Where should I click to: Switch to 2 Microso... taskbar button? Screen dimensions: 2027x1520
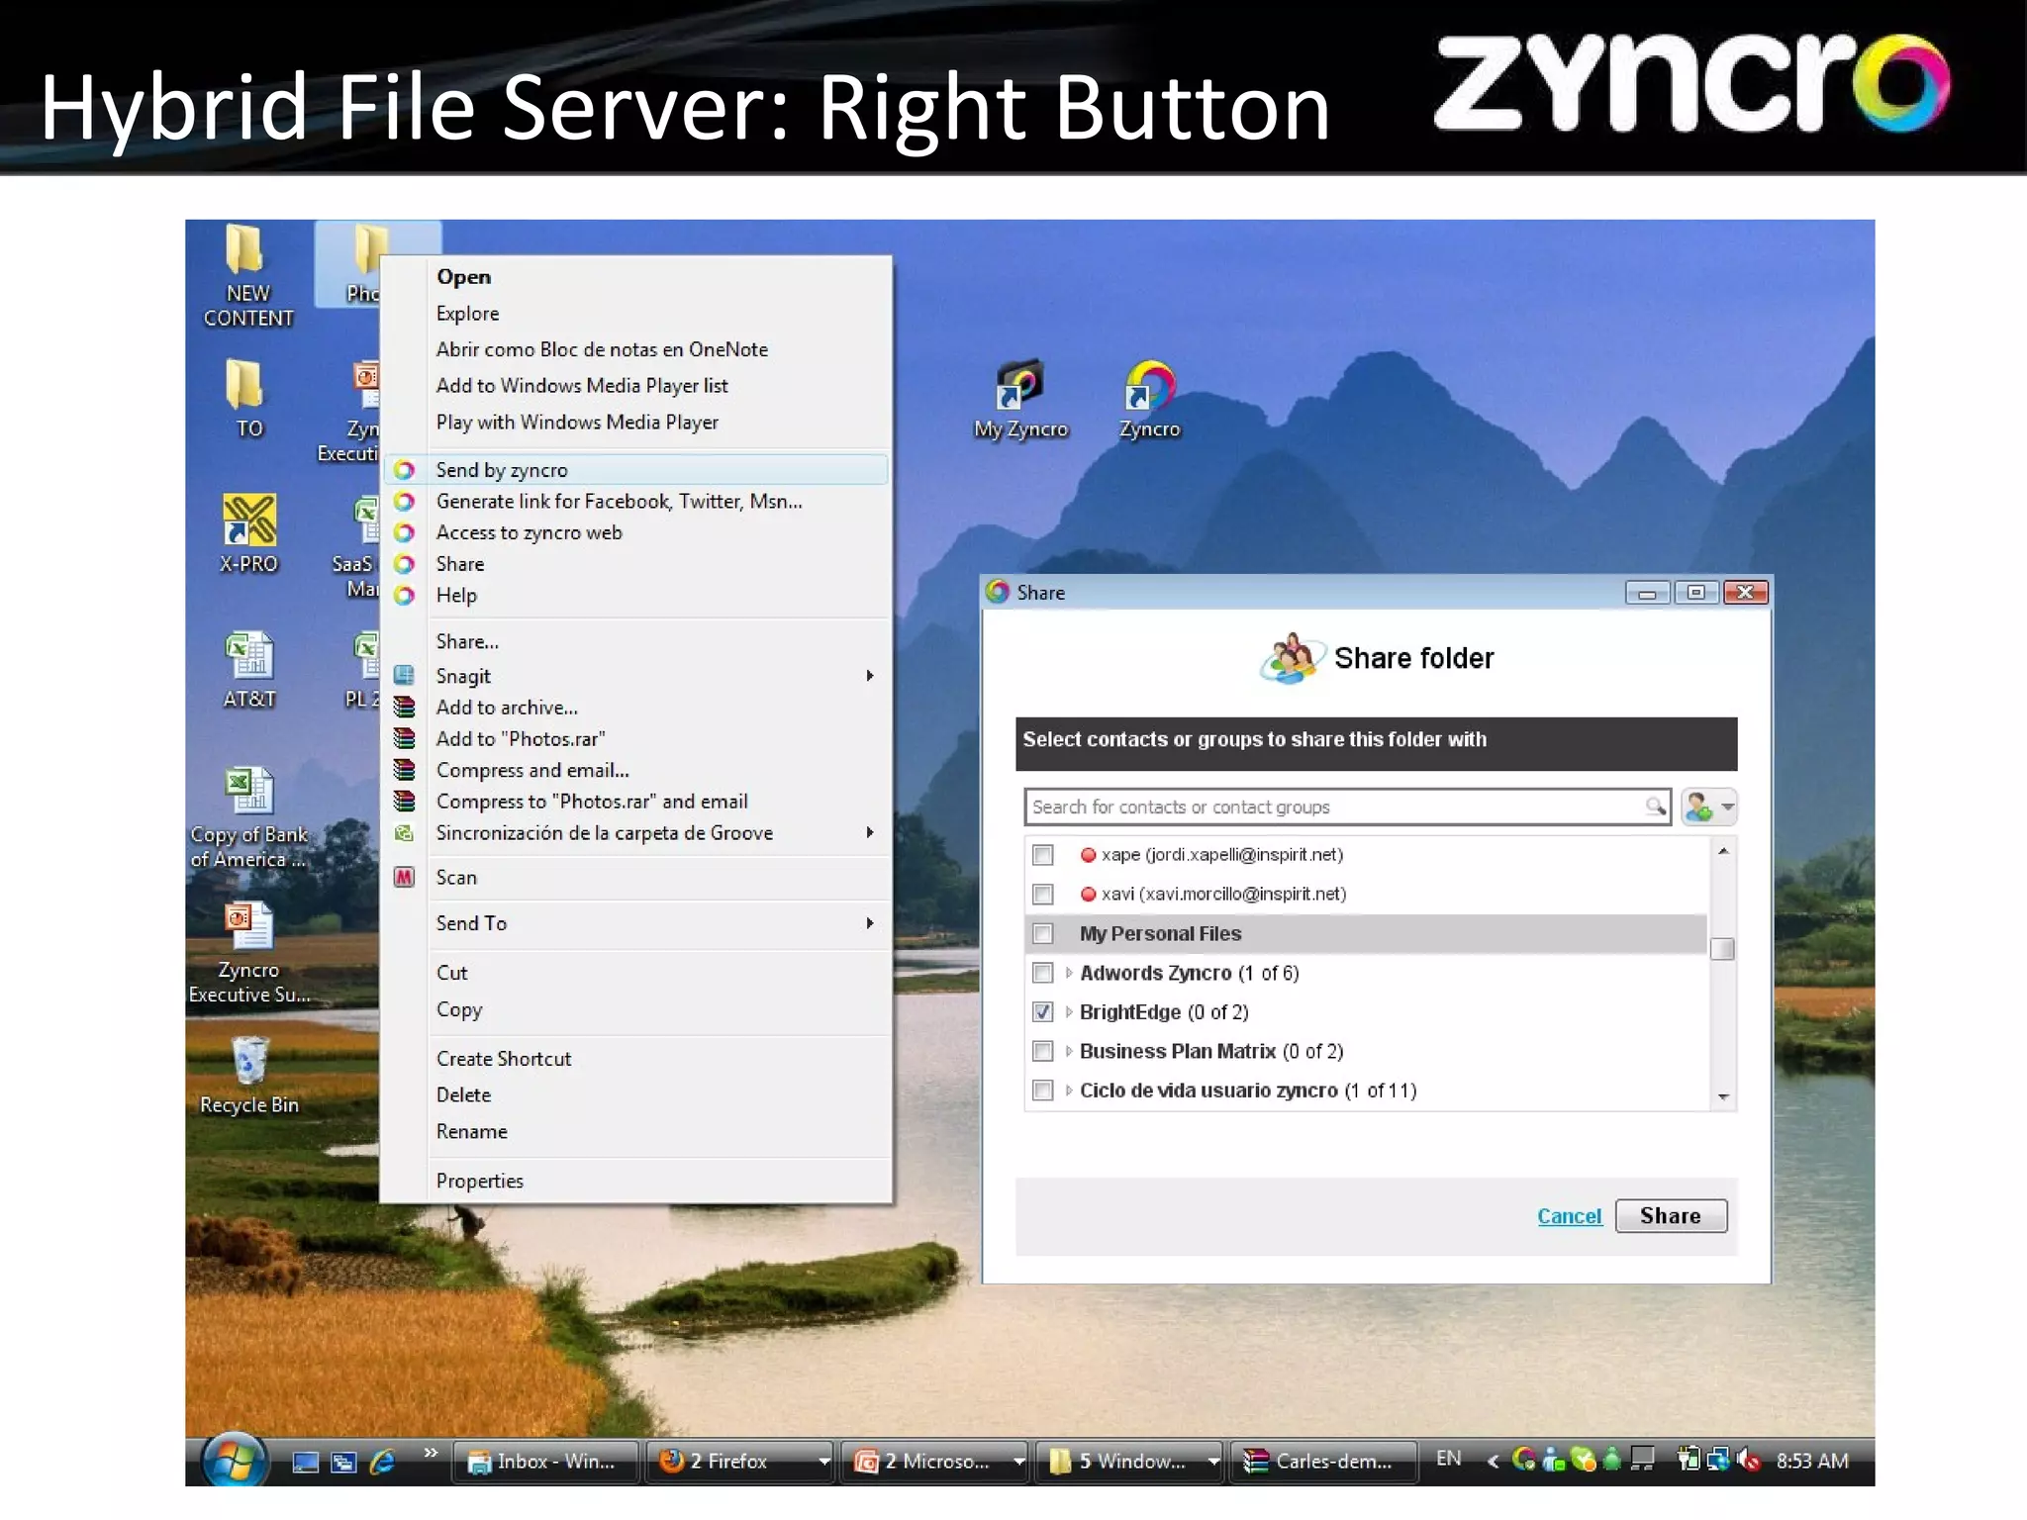(x=934, y=1462)
